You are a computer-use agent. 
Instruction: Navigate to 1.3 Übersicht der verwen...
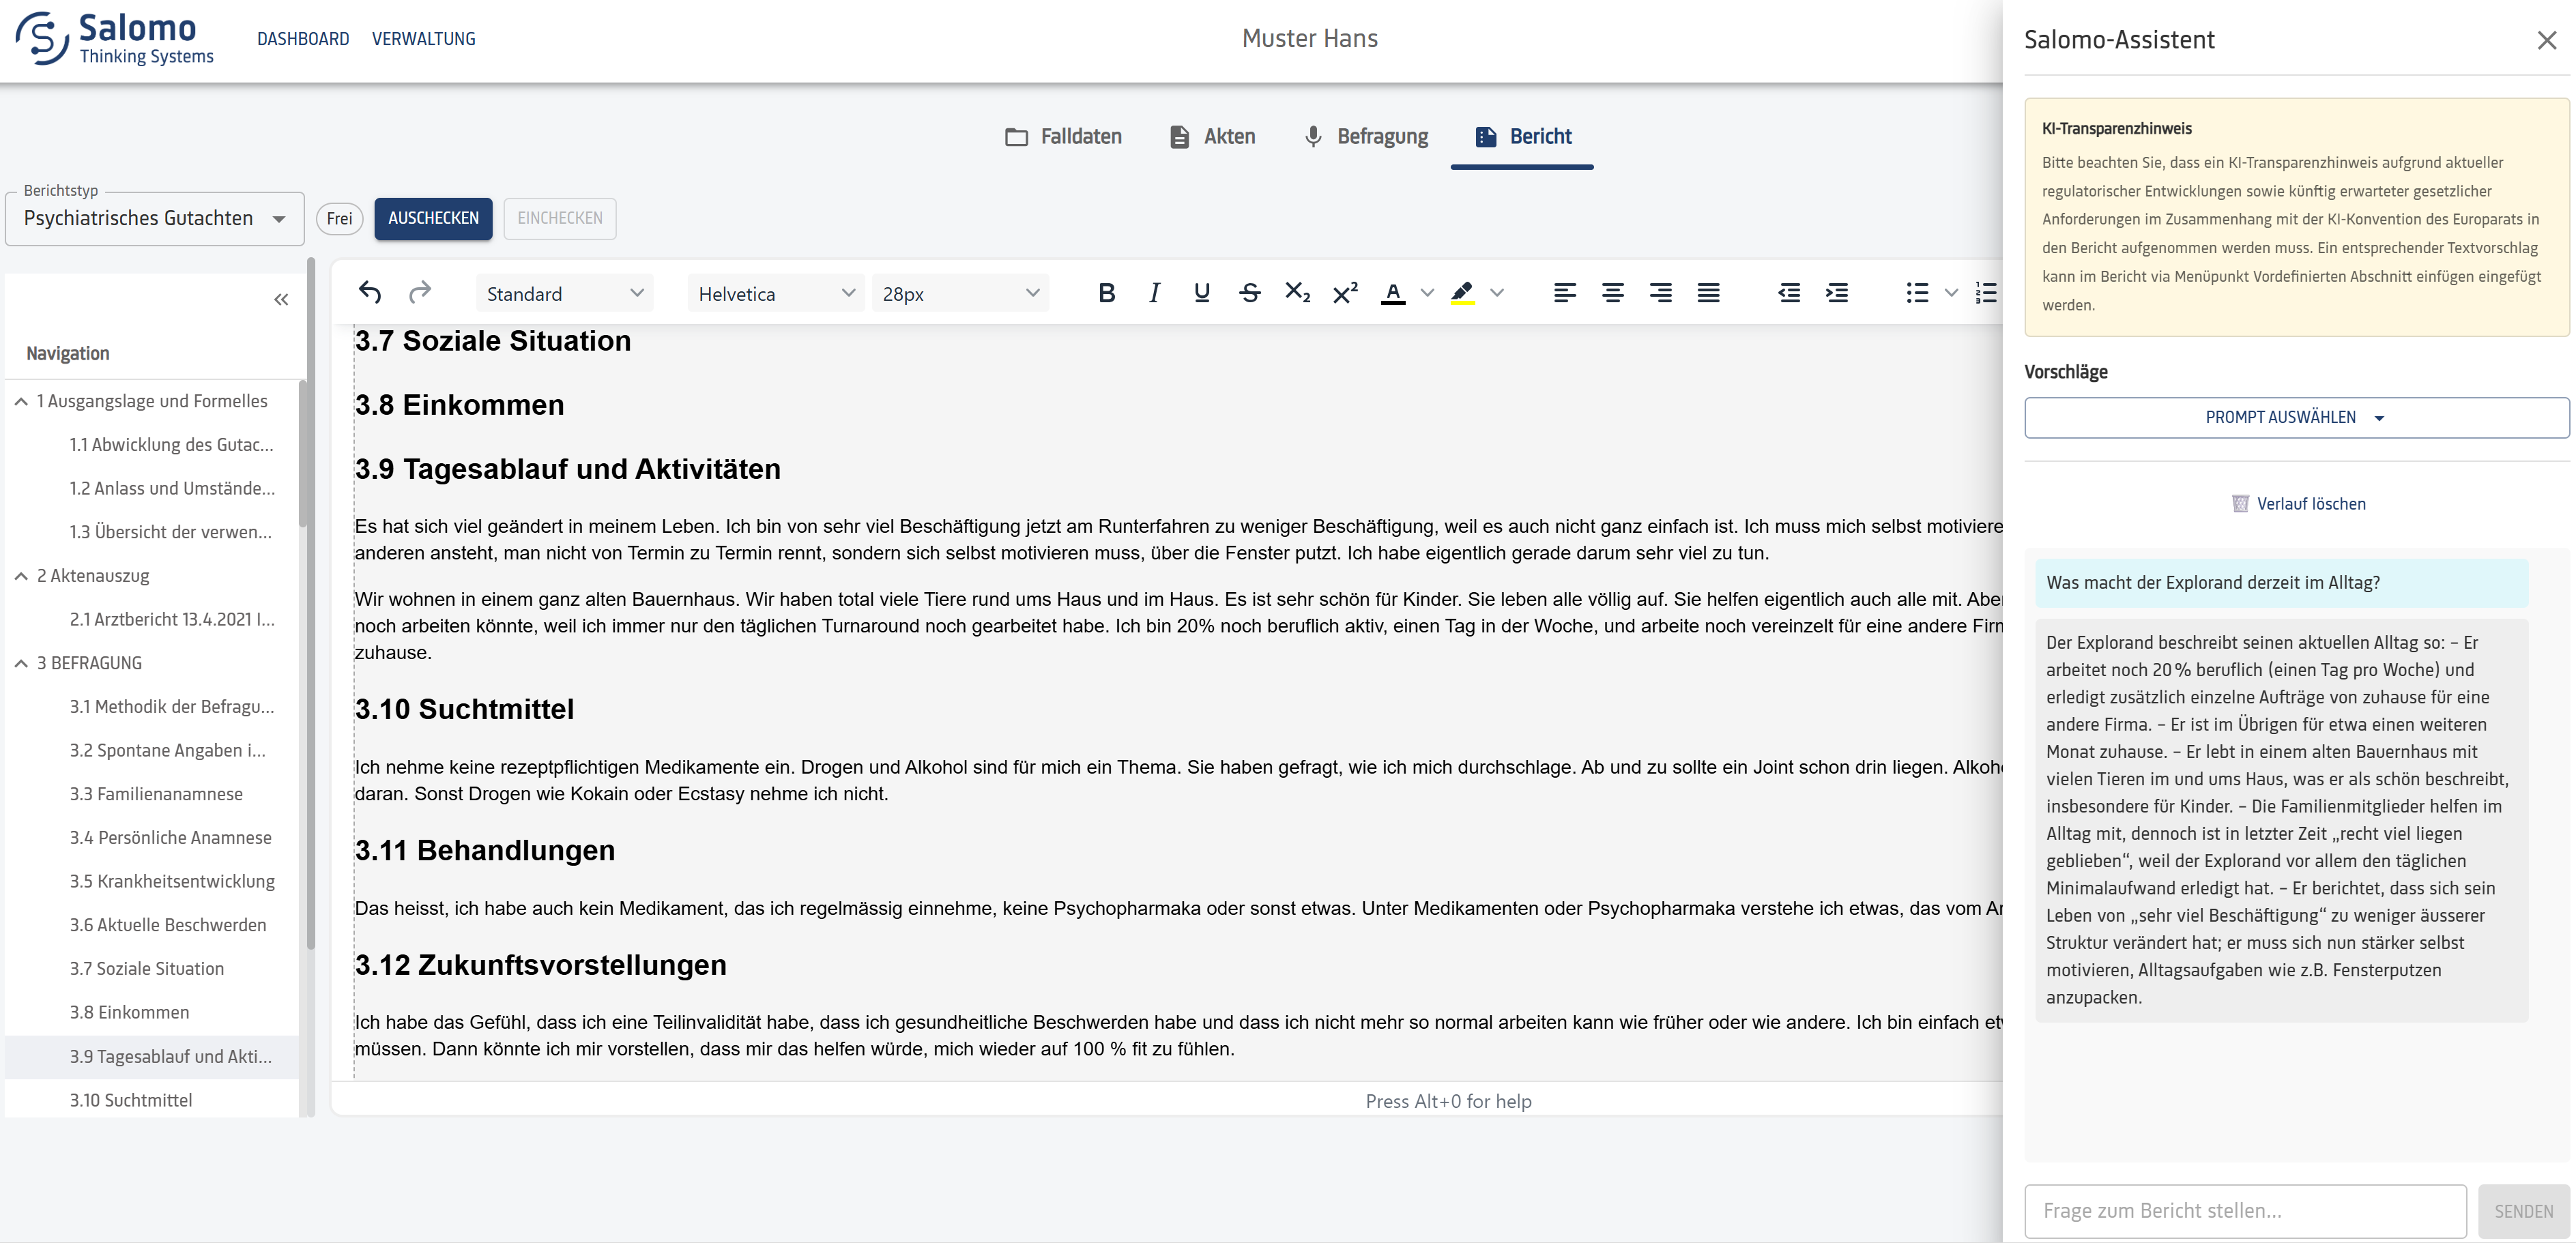(x=170, y=532)
